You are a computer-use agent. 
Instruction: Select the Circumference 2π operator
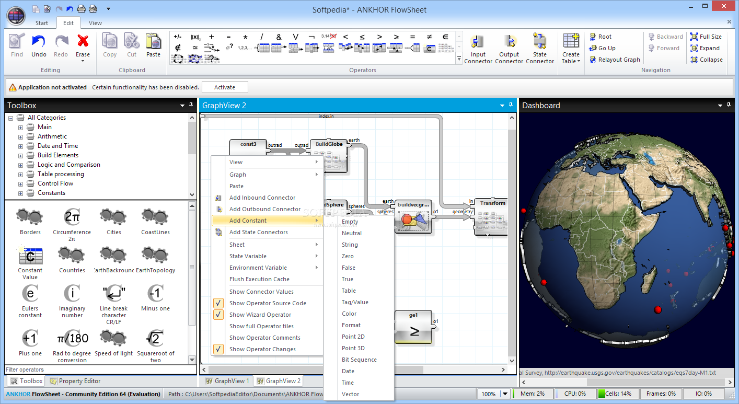click(72, 216)
